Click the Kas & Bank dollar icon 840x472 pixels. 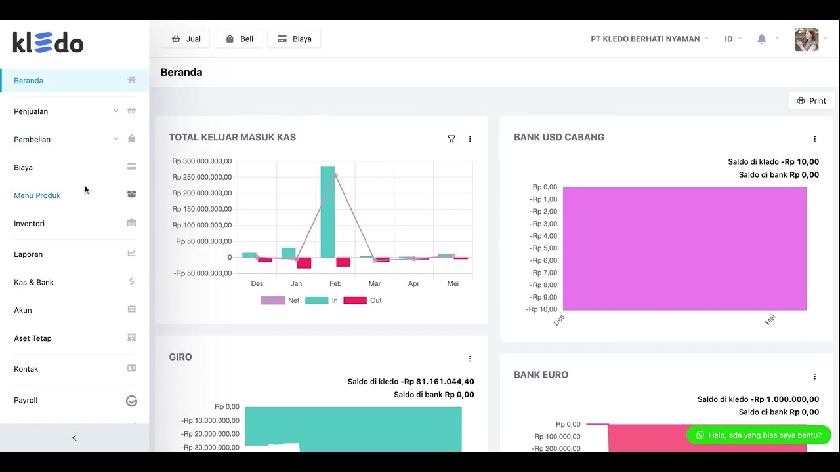(131, 282)
